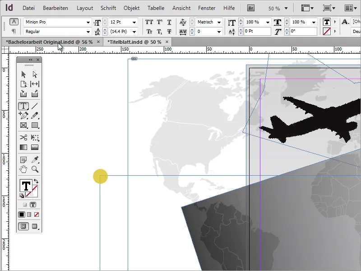
Task: Apply None button in toolbox
Action: 37,215
